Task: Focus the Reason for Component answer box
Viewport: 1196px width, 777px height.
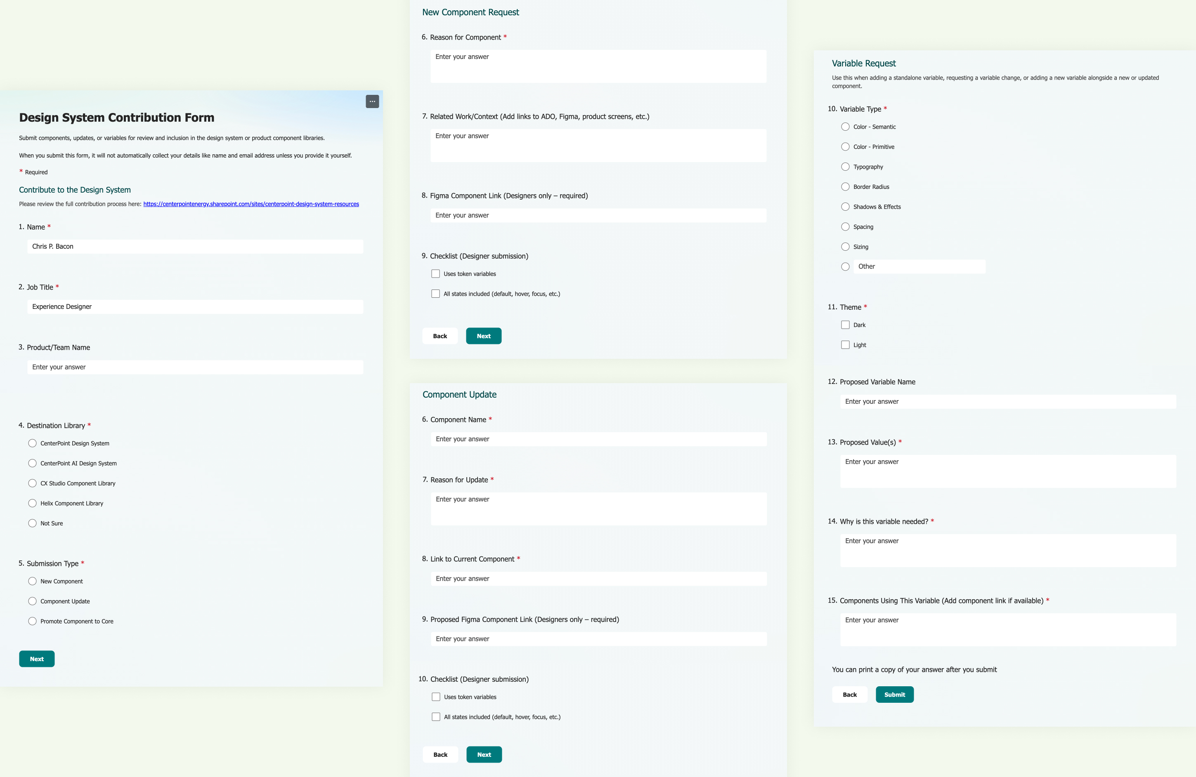Action: click(598, 66)
